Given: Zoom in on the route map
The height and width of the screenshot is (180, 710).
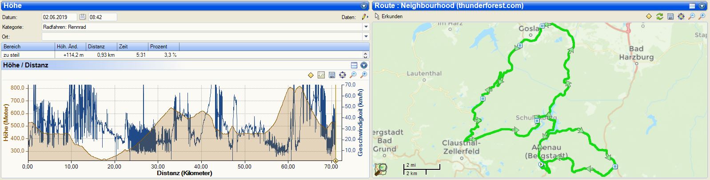Looking at the screenshot, I should [x=702, y=16].
